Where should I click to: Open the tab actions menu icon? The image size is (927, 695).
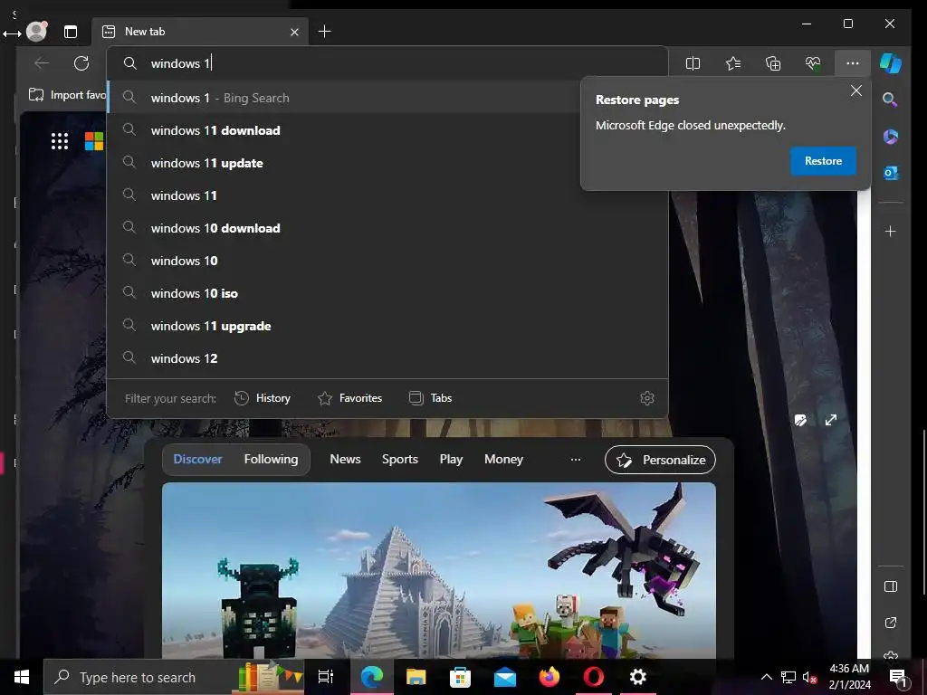tap(71, 32)
